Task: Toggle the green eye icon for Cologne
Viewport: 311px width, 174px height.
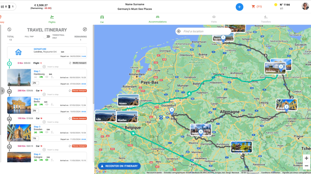Action: [46, 160]
